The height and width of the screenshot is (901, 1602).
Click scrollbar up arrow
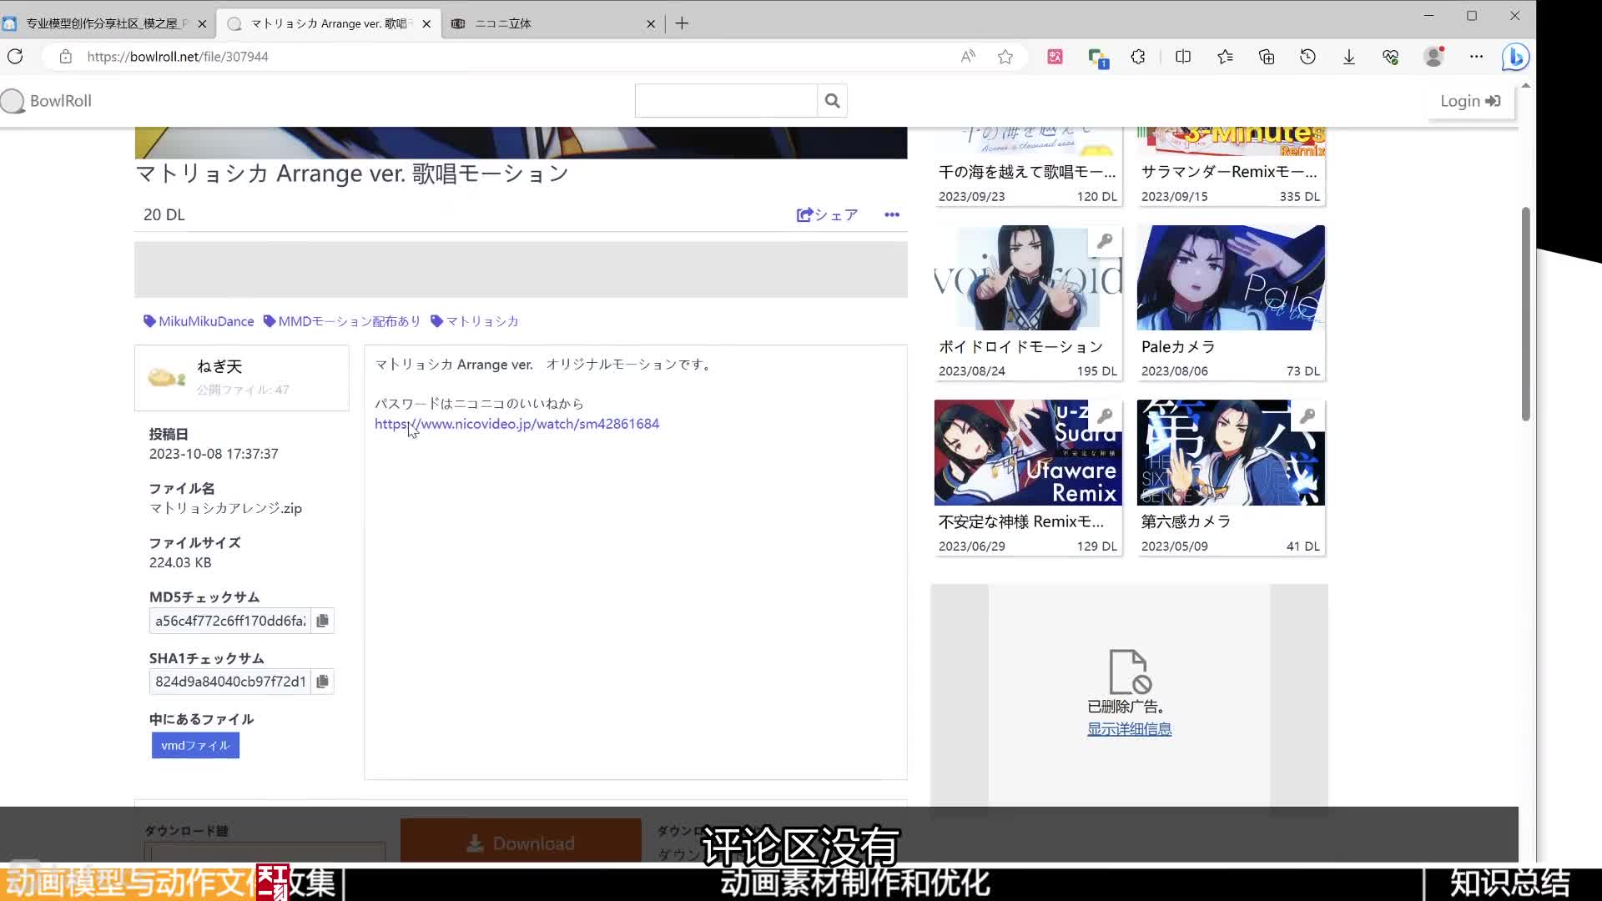pyautogui.click(x=1525, y=86)
